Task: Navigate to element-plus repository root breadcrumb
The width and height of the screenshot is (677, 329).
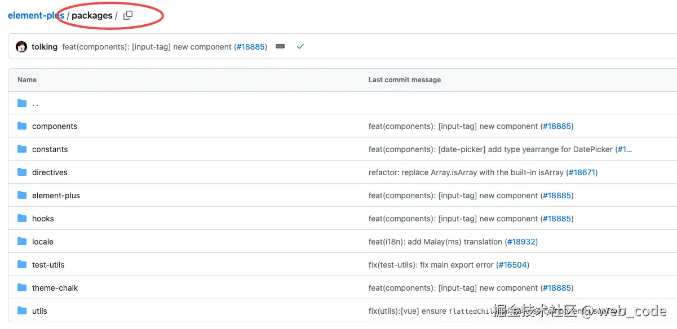Action: click(x=36, y=16)
